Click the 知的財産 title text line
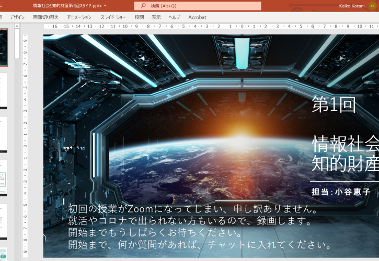The height and width of the screenshot is (261, 379). 346,163
